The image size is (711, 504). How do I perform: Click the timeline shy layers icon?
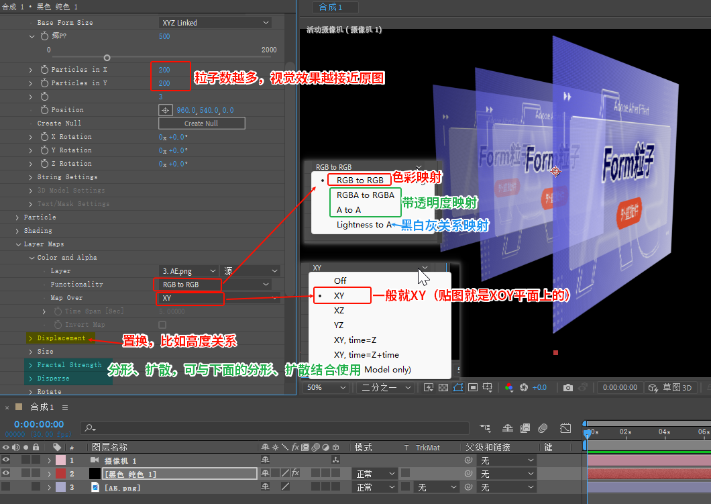(507, 427)
